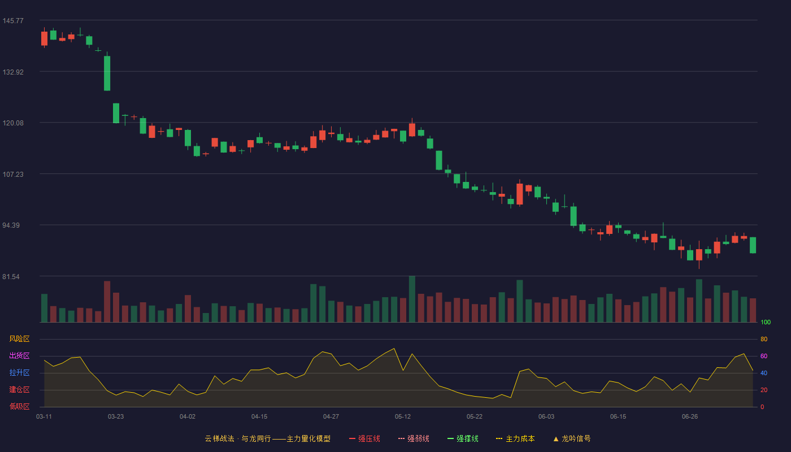This screenshot has height=452, width=791.
Task: Select the 出货区 zone label
Action: pyautogui.click(x=20, y=356)
